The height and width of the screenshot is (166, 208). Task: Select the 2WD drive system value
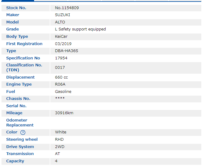click(x=60, y=147)
